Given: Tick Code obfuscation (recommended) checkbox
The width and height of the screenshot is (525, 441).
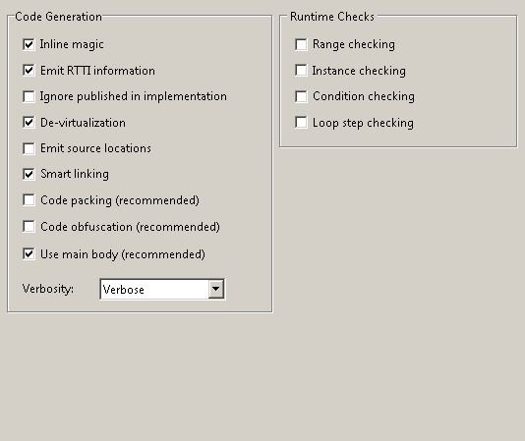Looking at the screenshot, I should (29, 227).
